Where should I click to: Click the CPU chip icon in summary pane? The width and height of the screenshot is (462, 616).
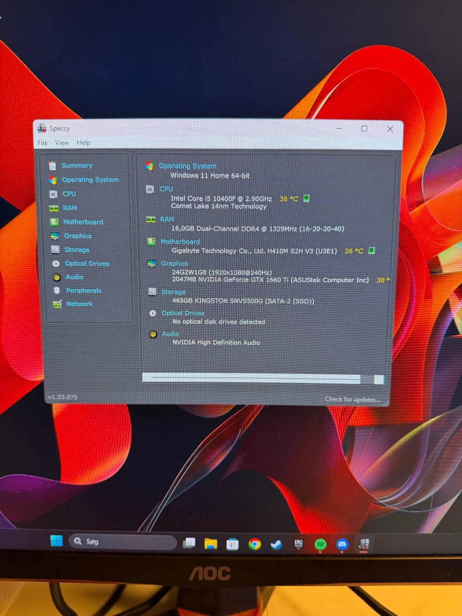coord(150,189)
